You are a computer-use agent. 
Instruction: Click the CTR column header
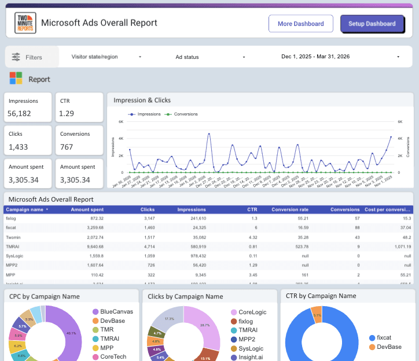tap(252, 210)
